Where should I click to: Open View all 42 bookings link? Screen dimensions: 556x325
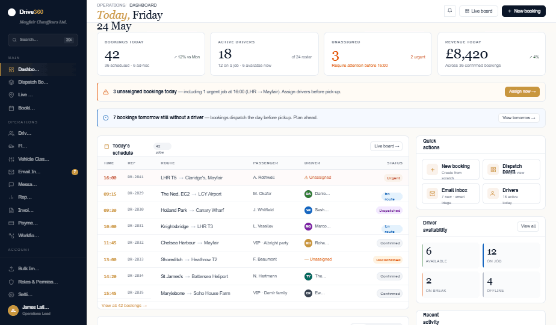(x=124, y=306)
